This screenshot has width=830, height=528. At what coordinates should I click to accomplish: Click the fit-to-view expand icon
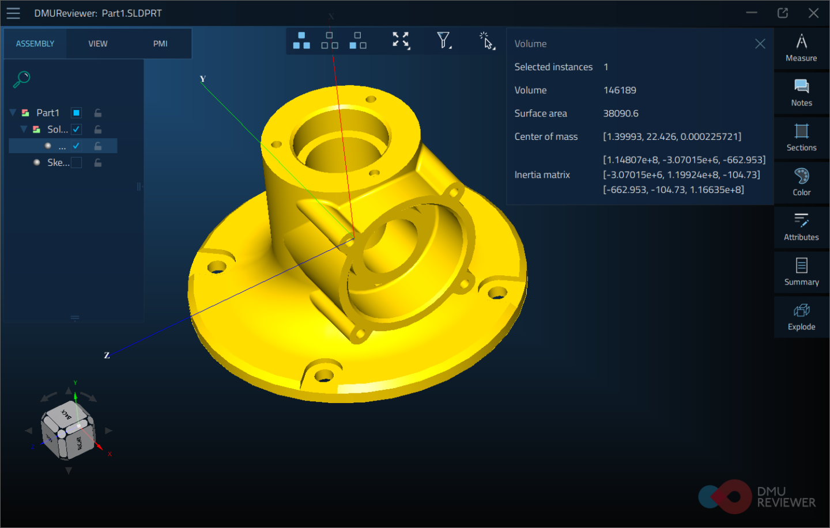pyautogui.click(x=401, y=40)
